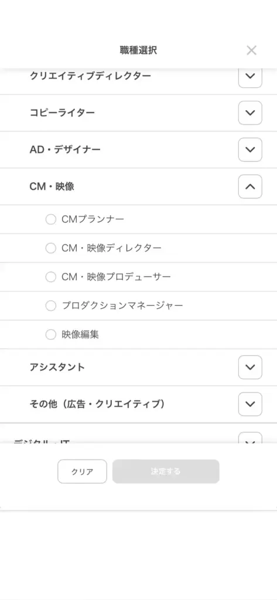277x600 pixels.
Task: Close the 職種選択 dialog with X icon
Action: pos(251,50)
